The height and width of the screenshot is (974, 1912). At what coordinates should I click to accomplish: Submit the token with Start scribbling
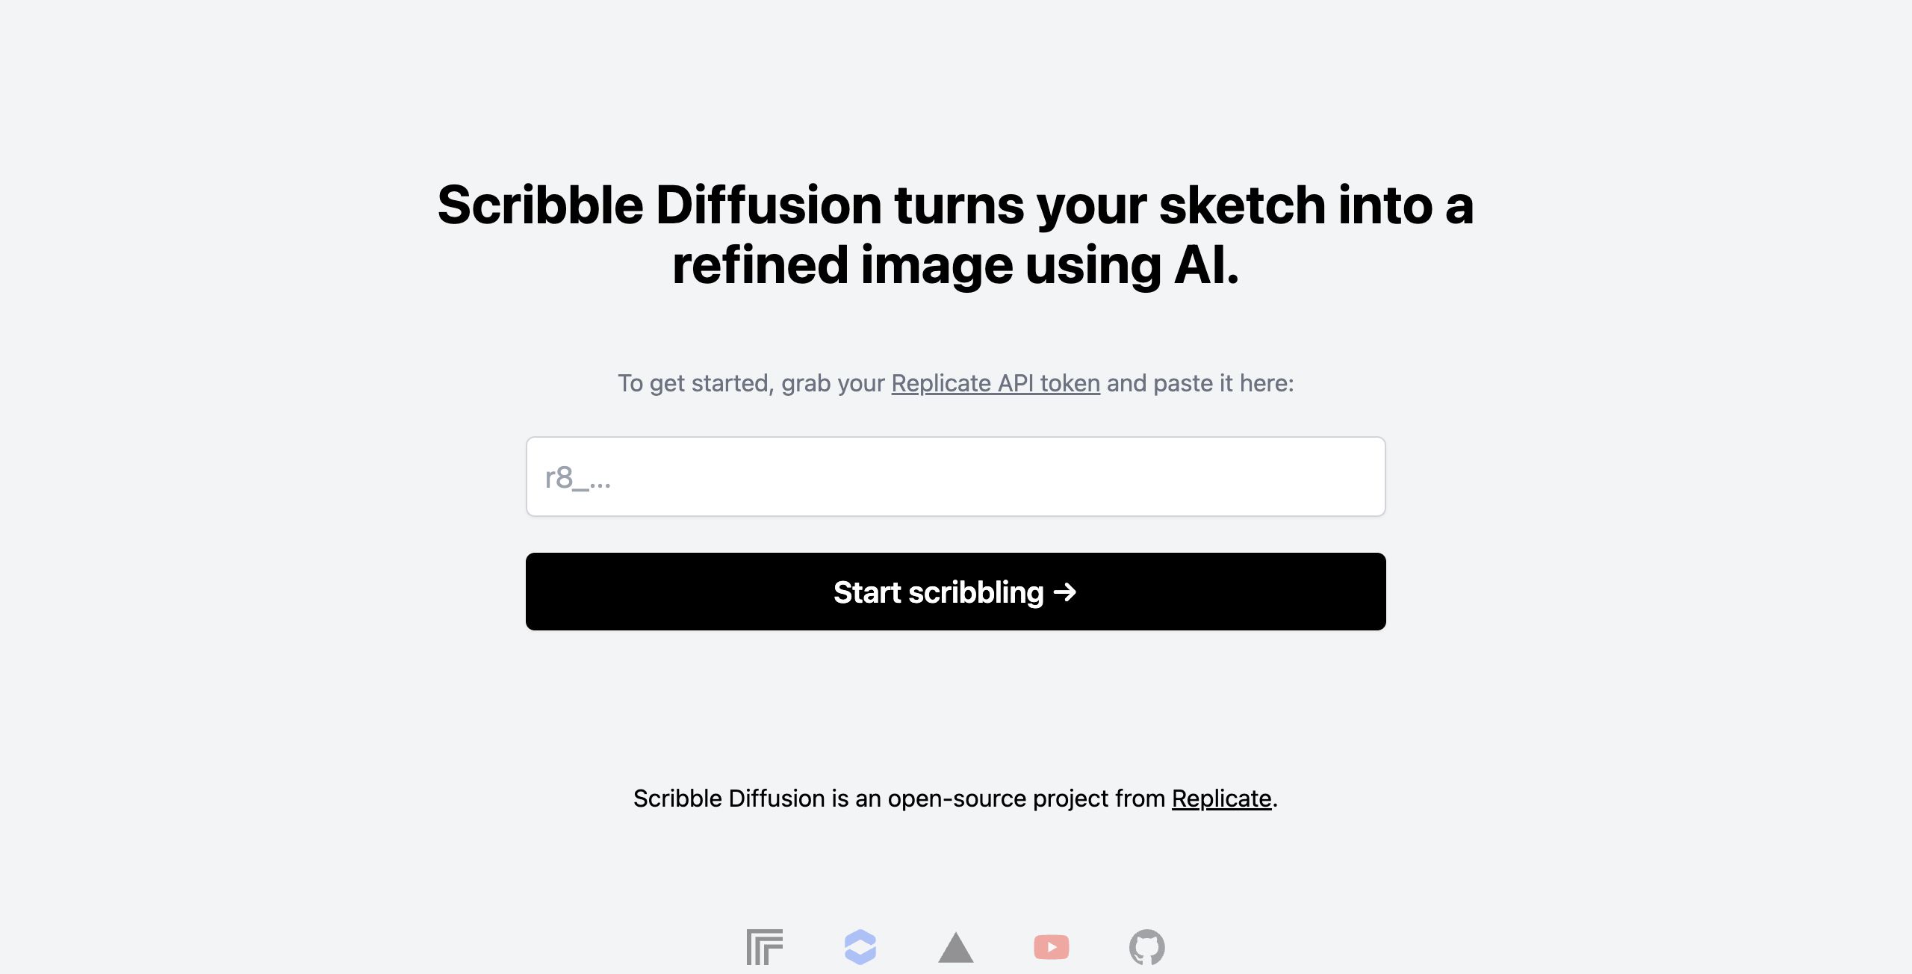point(955,592)
